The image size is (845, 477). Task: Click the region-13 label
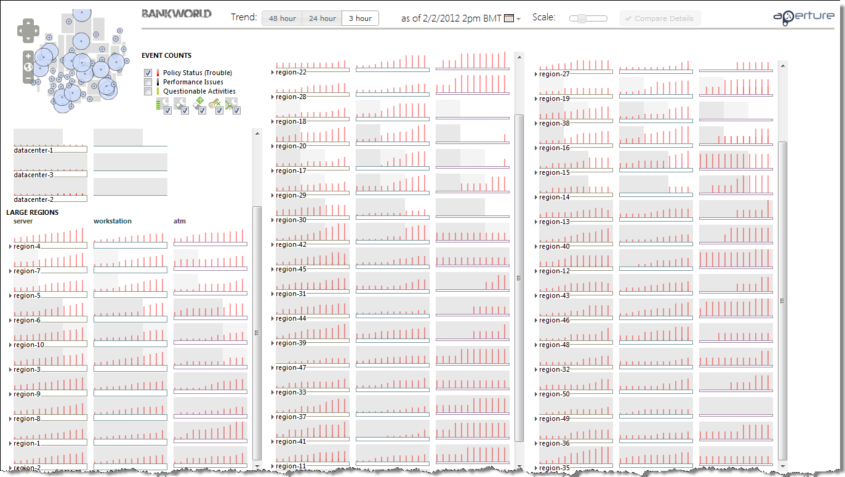555,222
